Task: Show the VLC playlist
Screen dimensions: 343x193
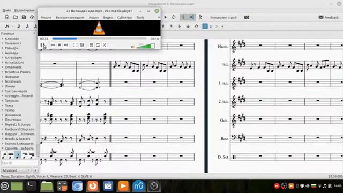Action: point(92,45)
